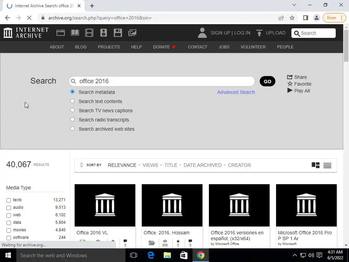
Task: Bookmark this page with star icon
Action: click(x=292, y=18)
